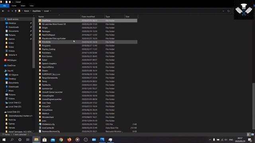The width and height of the screenshot is (255, 143).
Task: Select the Origin folder
Action: (88, 28)
